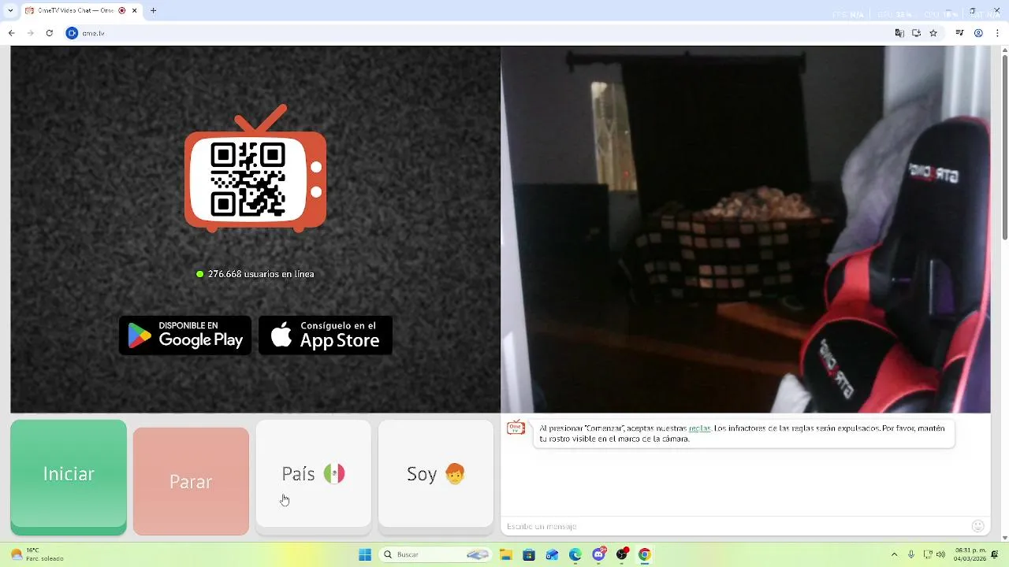Close the OmeTV Video Chat tab
Screen dimensions: 1009x567
click(135, 11)
